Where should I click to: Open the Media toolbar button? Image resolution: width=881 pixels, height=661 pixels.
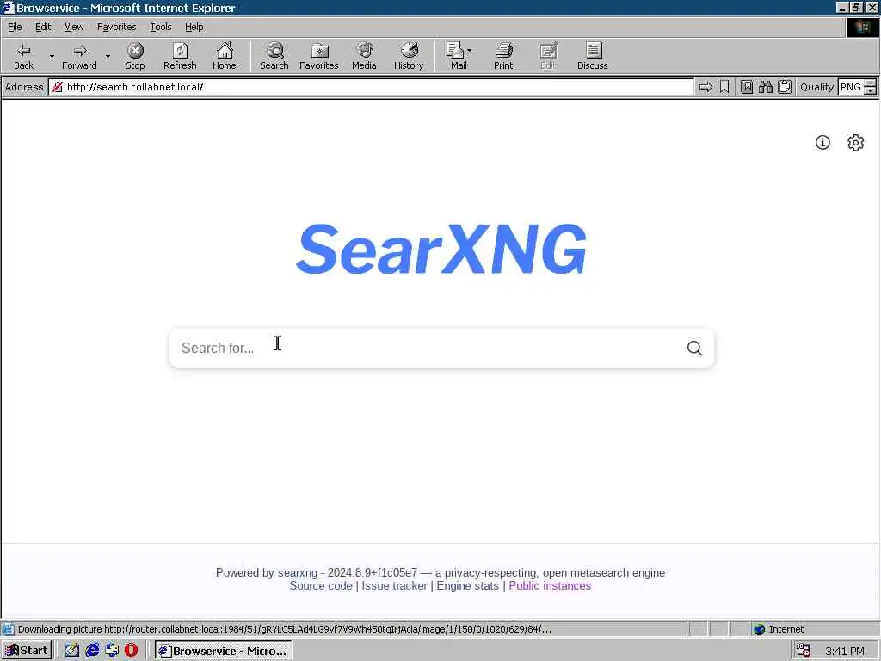coord(364,56)
